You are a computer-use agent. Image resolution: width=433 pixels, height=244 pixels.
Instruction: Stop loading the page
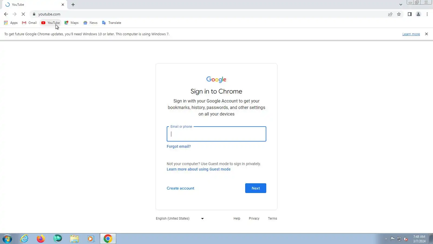(x=23, y=14)
